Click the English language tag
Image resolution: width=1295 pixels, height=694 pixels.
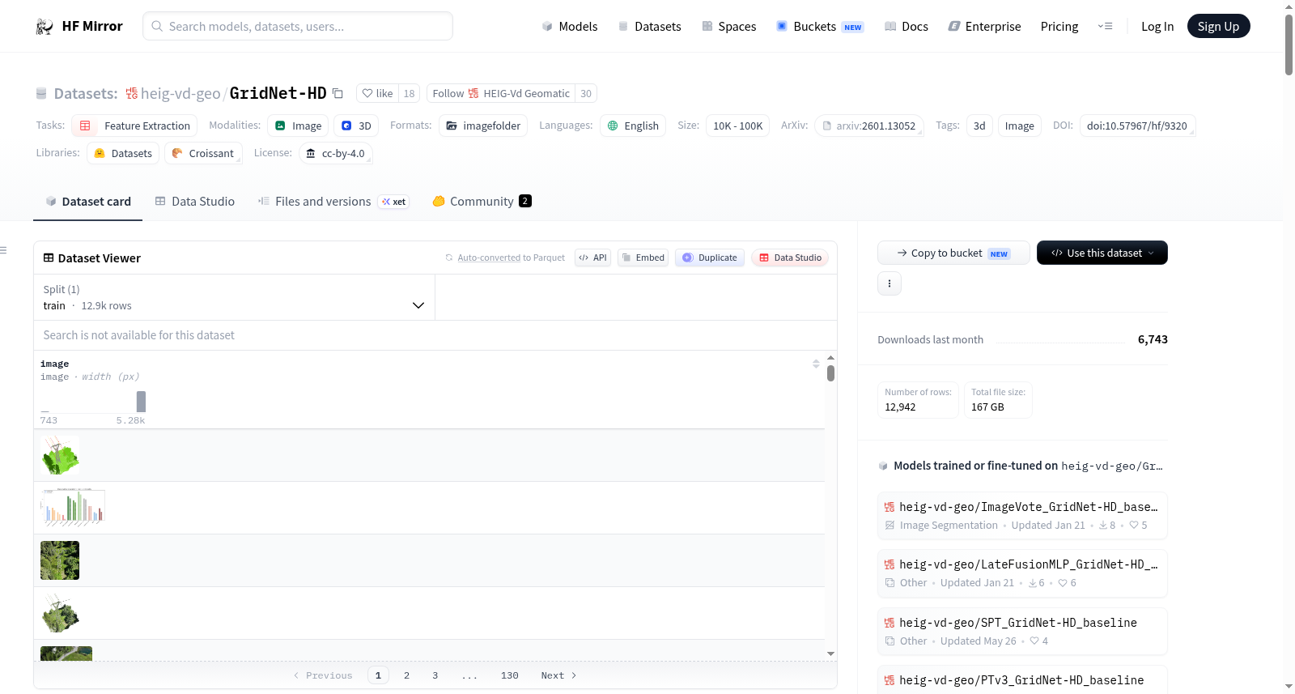(633, 126)
